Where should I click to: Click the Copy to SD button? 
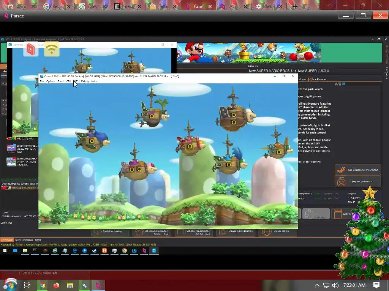coord(342,214)
